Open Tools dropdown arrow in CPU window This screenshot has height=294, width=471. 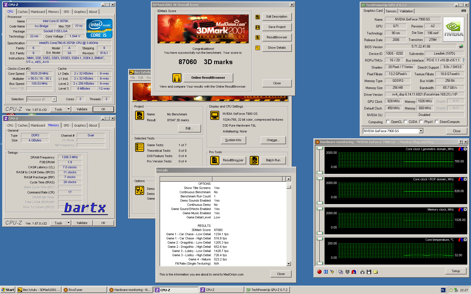tap(68, 109)
